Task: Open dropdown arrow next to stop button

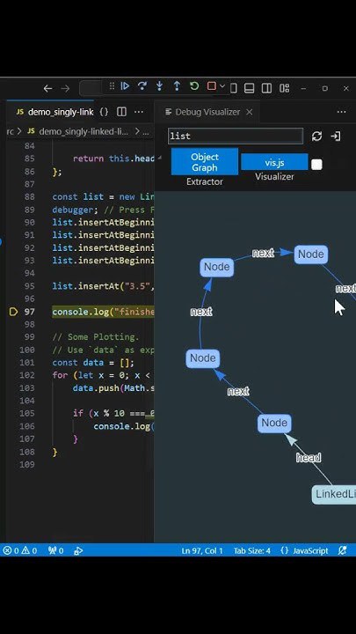Action: 222,86
